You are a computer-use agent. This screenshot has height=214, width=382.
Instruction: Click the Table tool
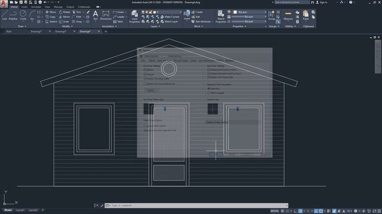click(118, 21)
